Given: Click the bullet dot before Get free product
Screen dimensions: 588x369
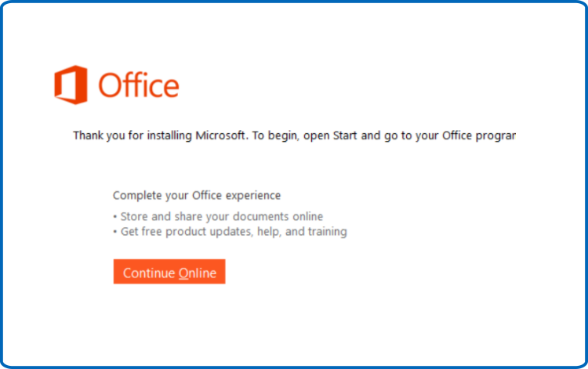Looking at the screenshot, I should (x=115, y=232).
